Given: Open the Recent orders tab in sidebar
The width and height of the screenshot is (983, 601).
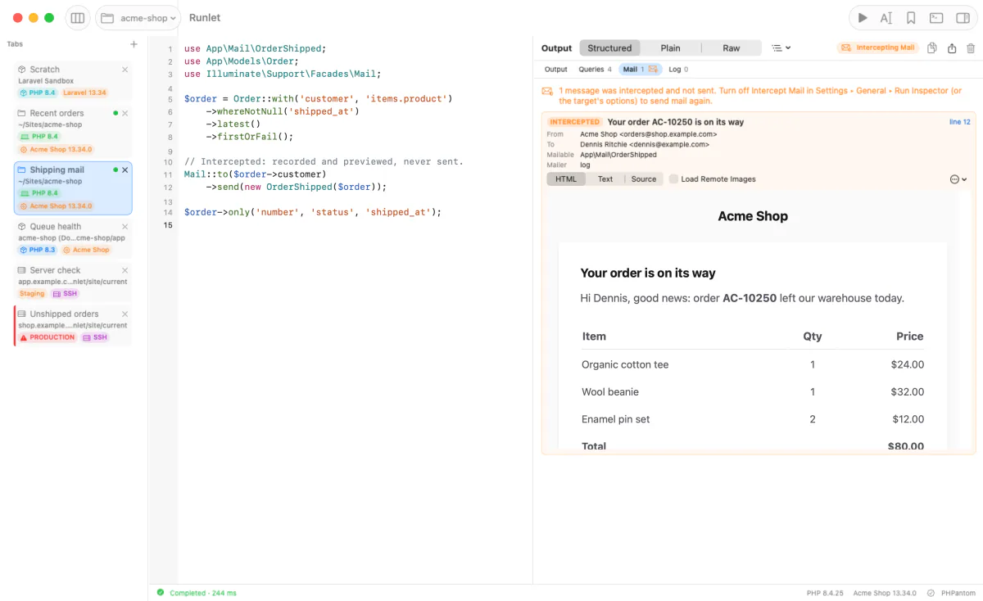Looking at the screenshot, I should pyautogui.click(x=72, y=131).
